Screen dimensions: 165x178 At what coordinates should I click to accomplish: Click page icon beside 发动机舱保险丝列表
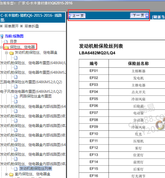point(16,169)
